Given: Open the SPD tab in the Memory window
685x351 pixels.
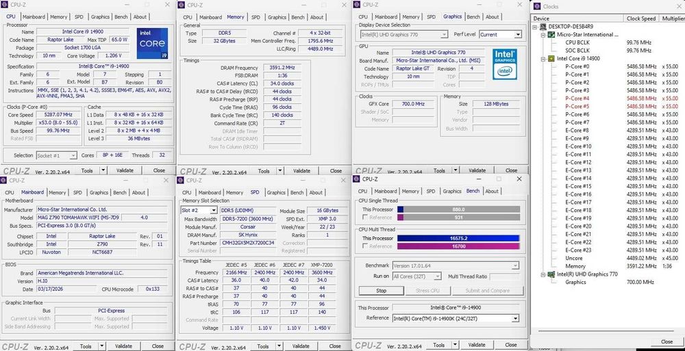Looking at the screenshot, I should click(x=256, y=17).
